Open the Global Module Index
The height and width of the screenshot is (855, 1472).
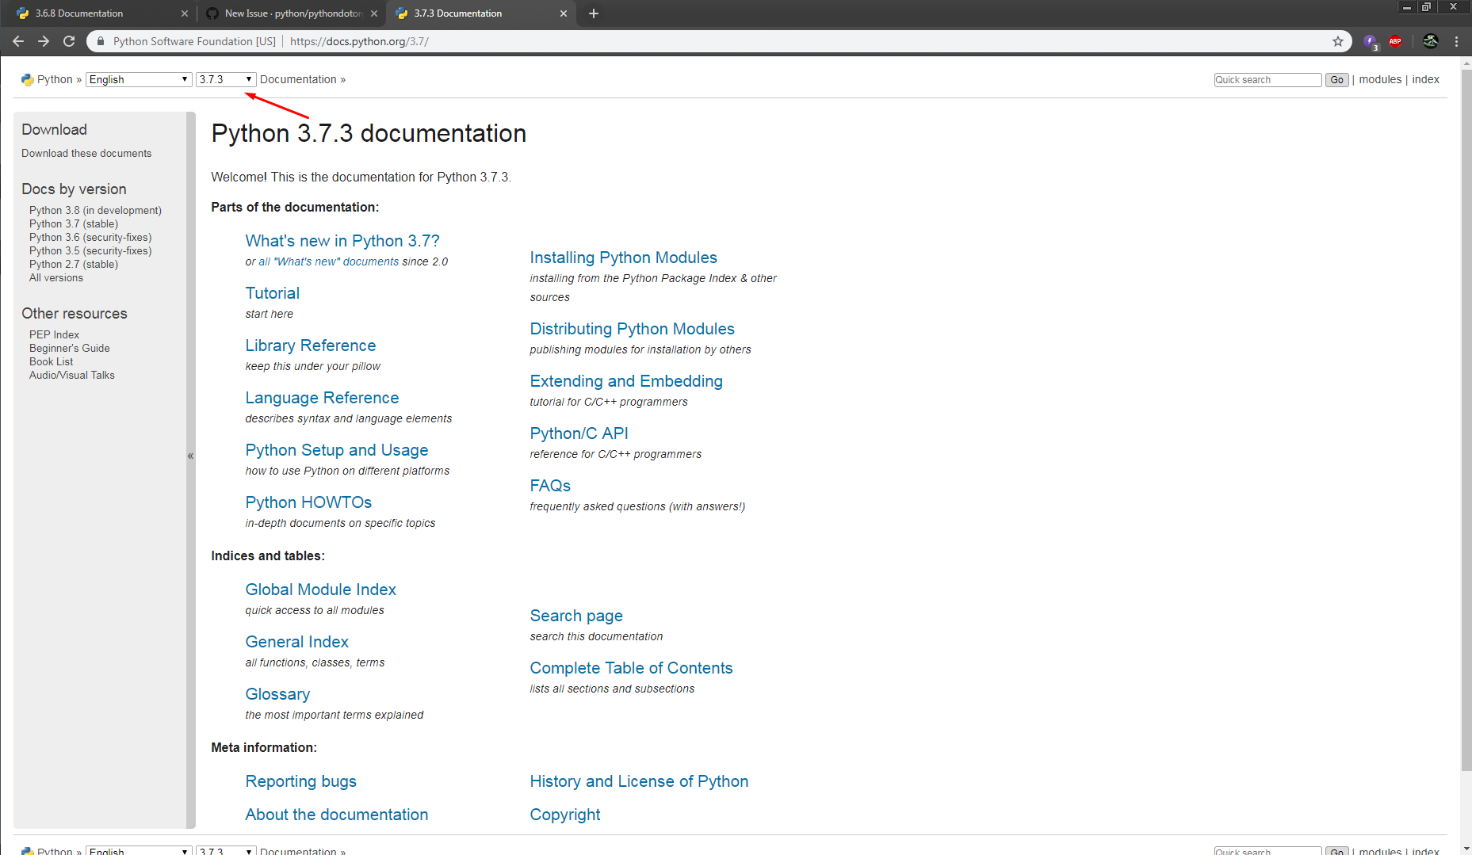click(x=320, y=590)
